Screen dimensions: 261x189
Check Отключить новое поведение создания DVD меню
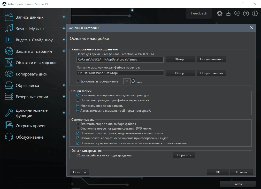(78, 128)
